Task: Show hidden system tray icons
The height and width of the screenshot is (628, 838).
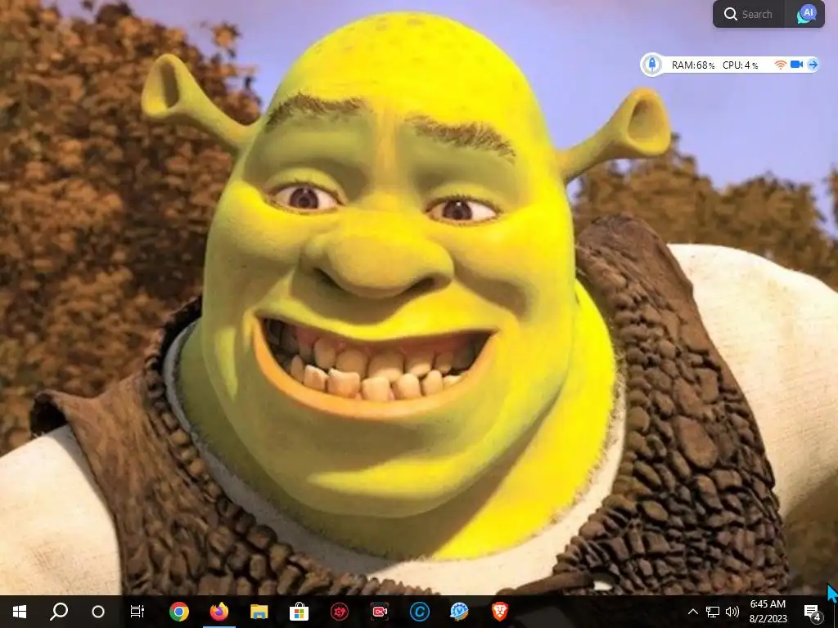Action: [692, 612]
